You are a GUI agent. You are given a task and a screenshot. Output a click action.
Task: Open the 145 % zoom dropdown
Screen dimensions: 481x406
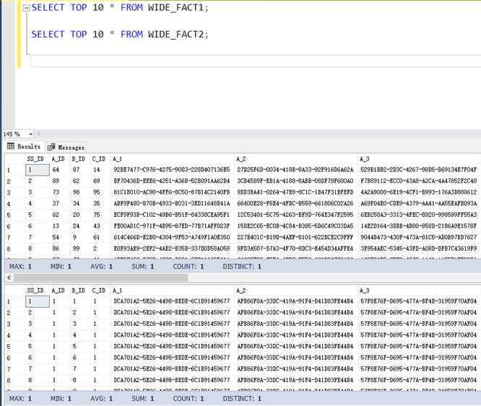point(30,134)
